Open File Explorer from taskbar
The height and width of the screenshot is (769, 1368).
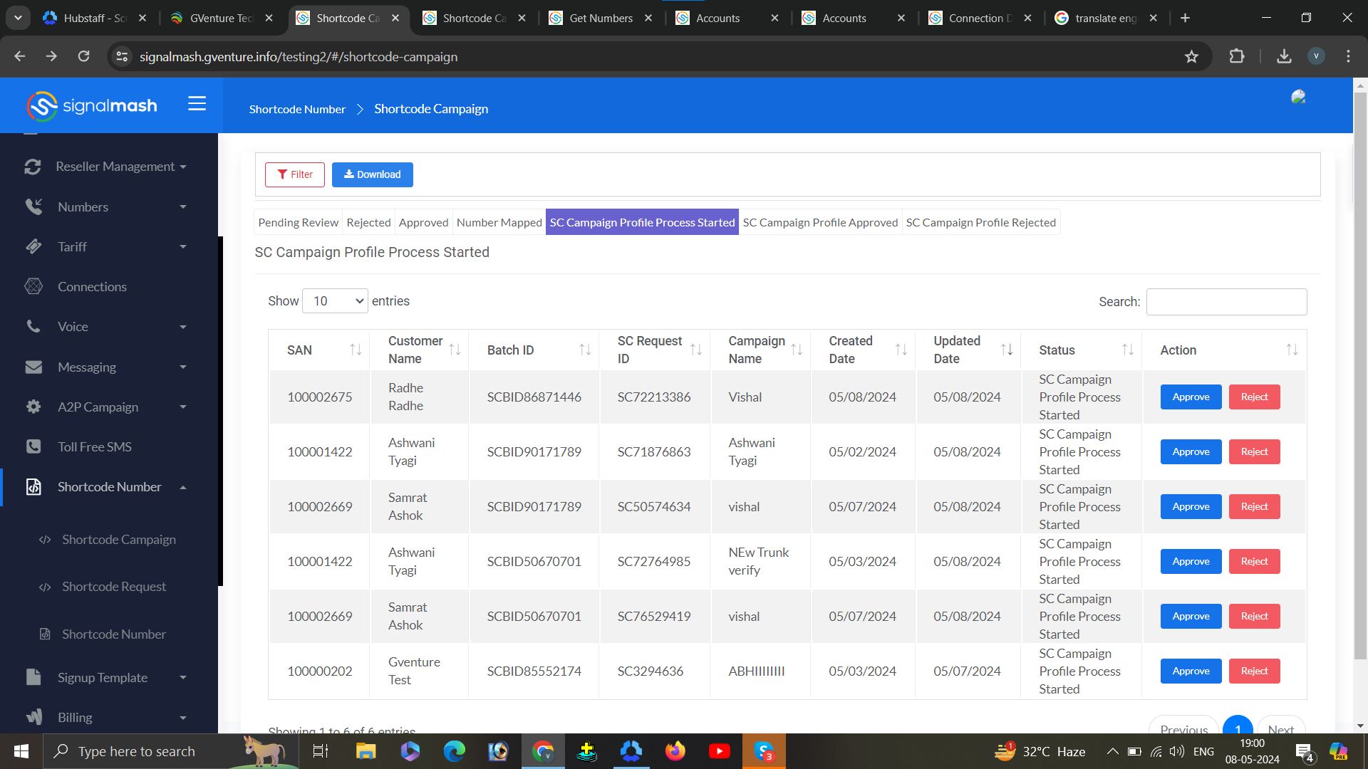click(366, 751)
